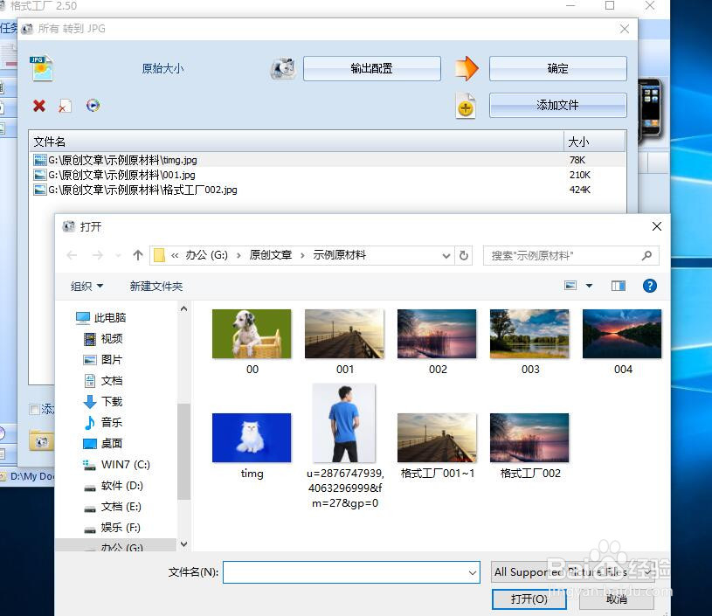Select 此电脑 in the sidebar
Screen dimensions: 712x616
click(107, 317)
